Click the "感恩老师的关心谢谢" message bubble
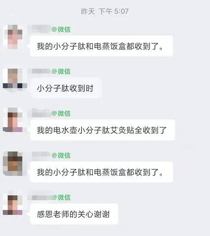The height and width of the screenshot is (236, 210). coord(74,214)
